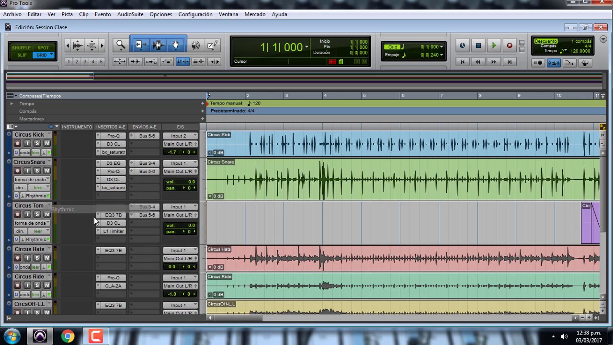Open the Archivo menu
The width and height of the screenshot is (613, 345).
(x=12, y=14)
